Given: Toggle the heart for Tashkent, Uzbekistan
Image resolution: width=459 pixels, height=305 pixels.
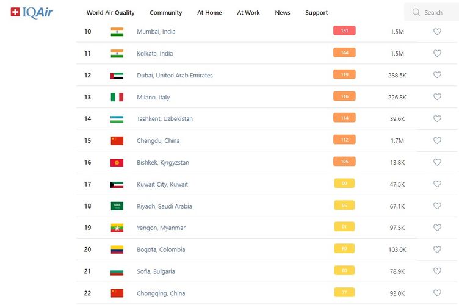Looking at the screenshot, I should tap(437, 119).
